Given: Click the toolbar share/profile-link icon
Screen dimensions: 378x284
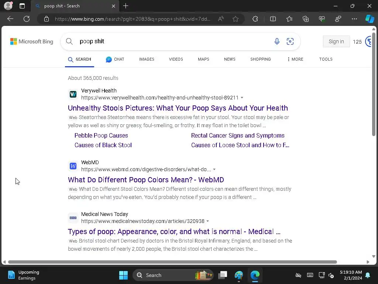Looking at the screenshot, I should click(338, 19).
